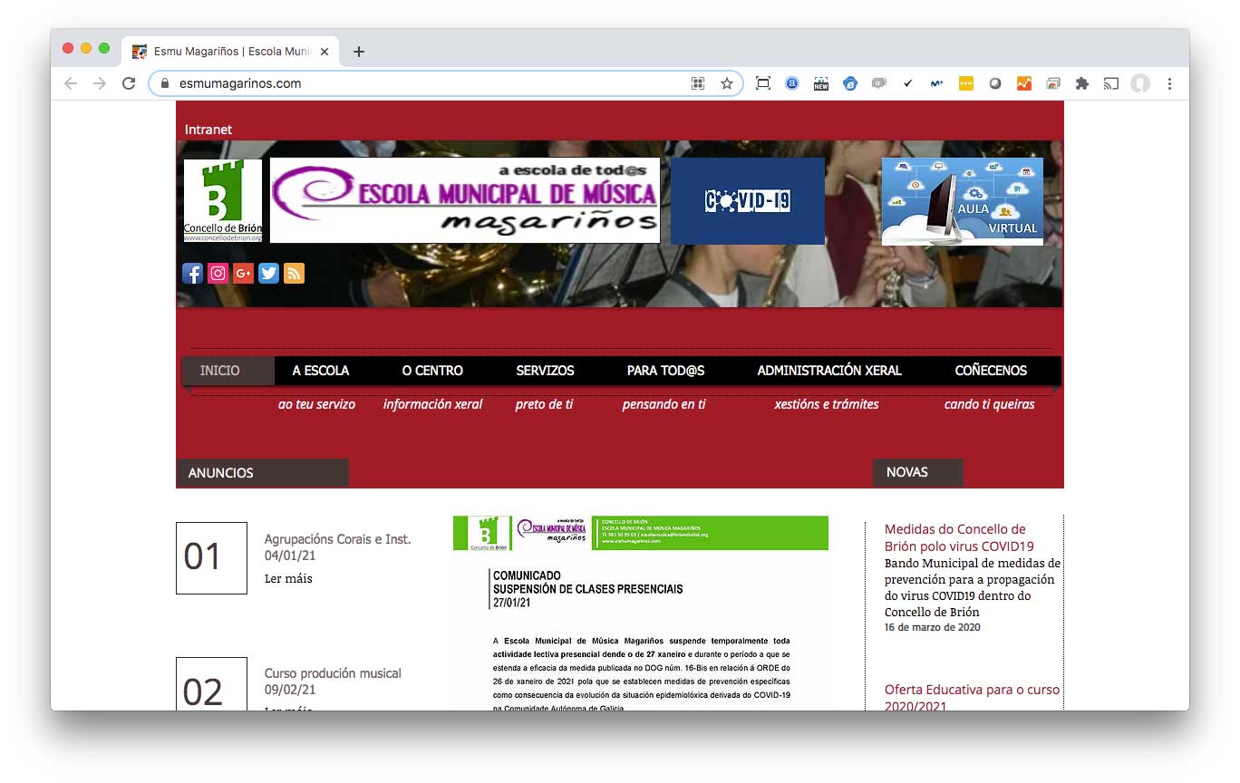Open the SERVIZOS menu

click(545, 371)
